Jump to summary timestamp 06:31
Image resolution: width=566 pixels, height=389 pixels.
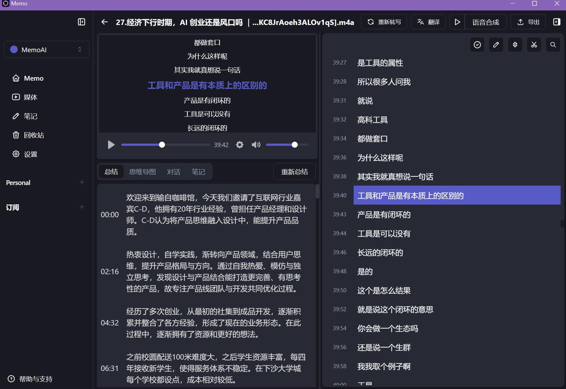click(110, 368)
